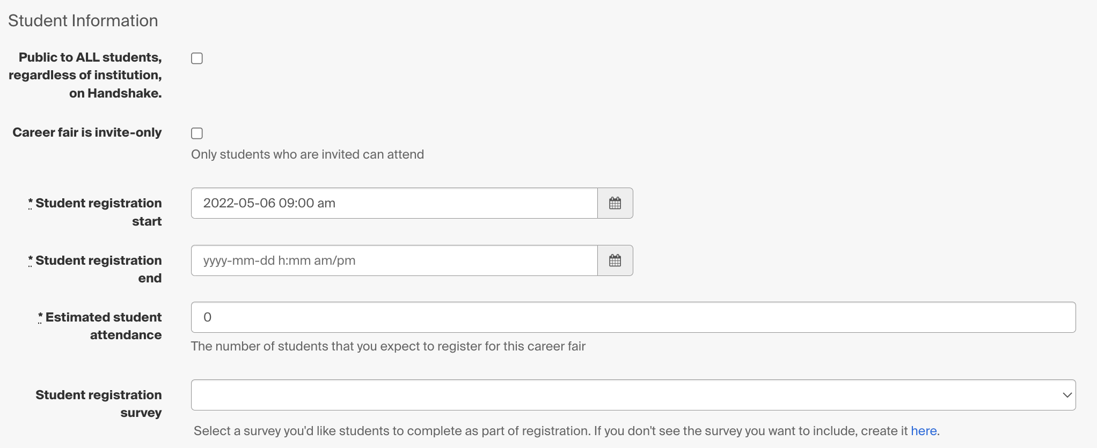Image resolution: width=1097 pixels, height=448 pixels.
Task: Follow the 'here' link to create a survey
Action: pos(924,430)
